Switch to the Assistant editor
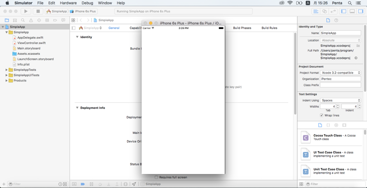The width and height of the screenshot is (367, 188). 325,11
